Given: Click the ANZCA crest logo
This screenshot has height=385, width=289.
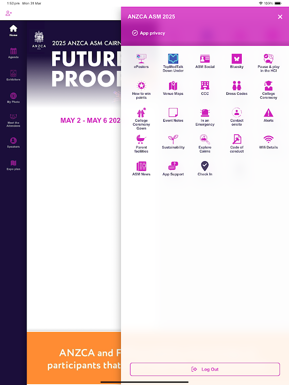Looking at the screenshot, I should pyautogui.click(x=39, y=40).
